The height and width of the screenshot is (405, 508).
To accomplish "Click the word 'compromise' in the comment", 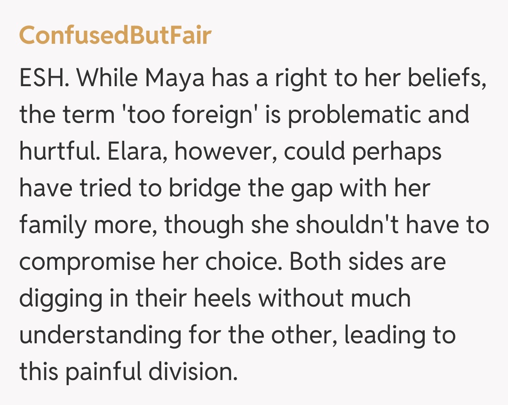I will click(87, 261).
